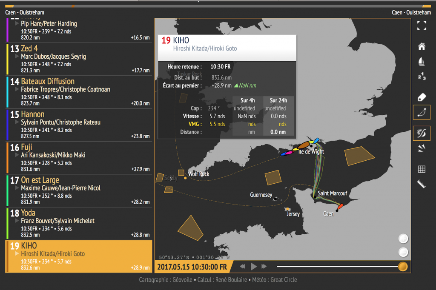The height and width of the screenshot is (290, 436).
Task: Select boat '18 Yoda' in the list
Action: pos(79,224)
